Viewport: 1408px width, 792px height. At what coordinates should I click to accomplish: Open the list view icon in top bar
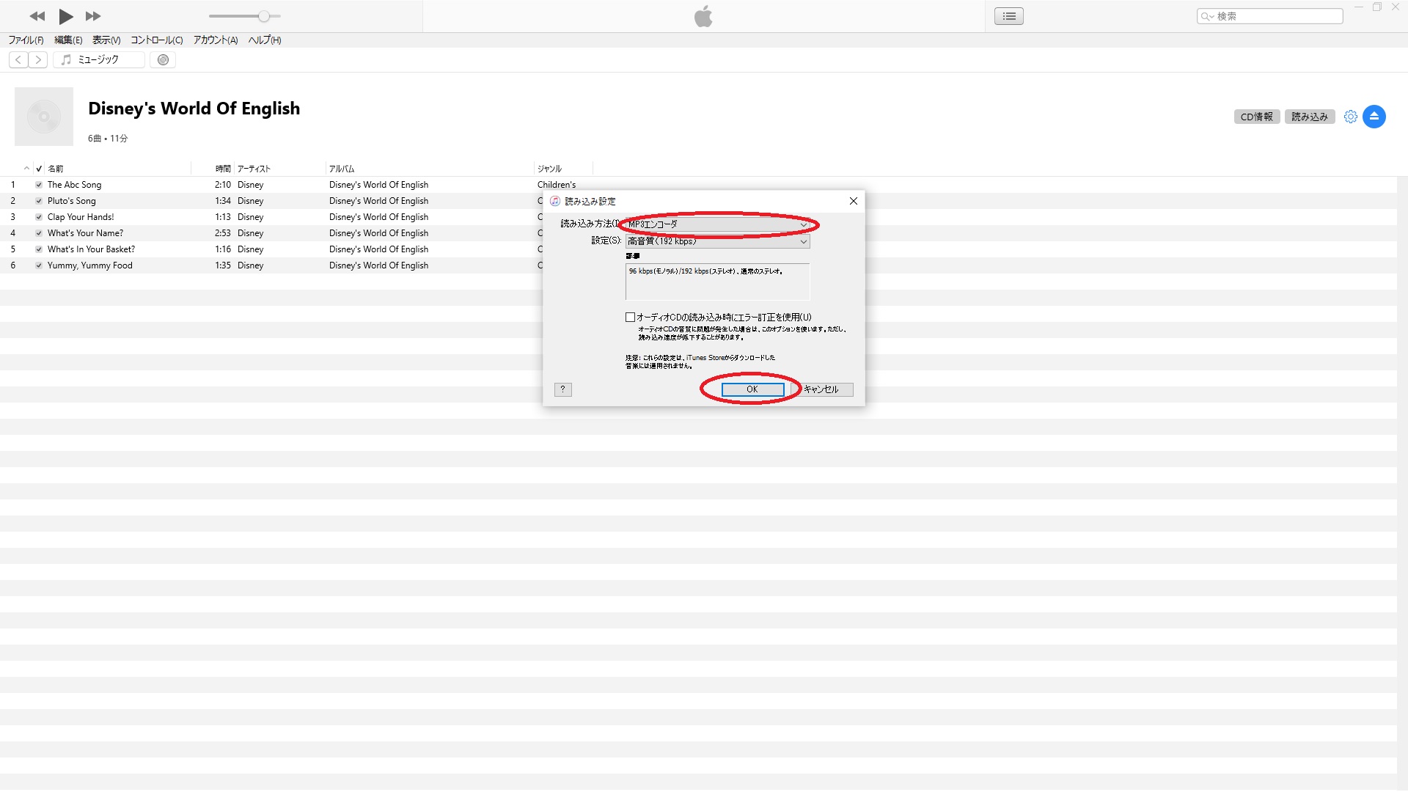(x=1009, y=16)
